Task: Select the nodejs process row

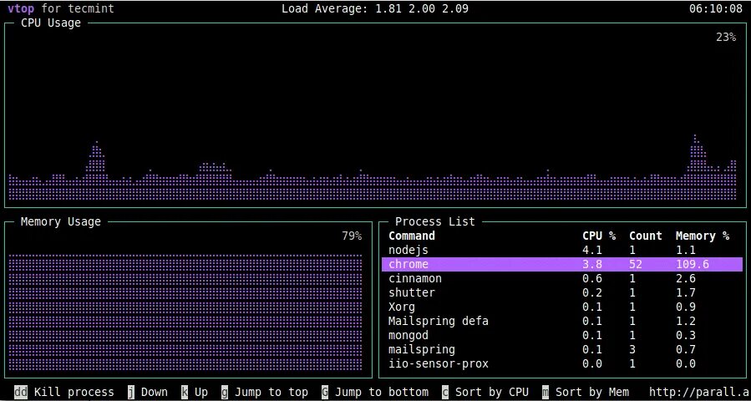Action: 562,250
